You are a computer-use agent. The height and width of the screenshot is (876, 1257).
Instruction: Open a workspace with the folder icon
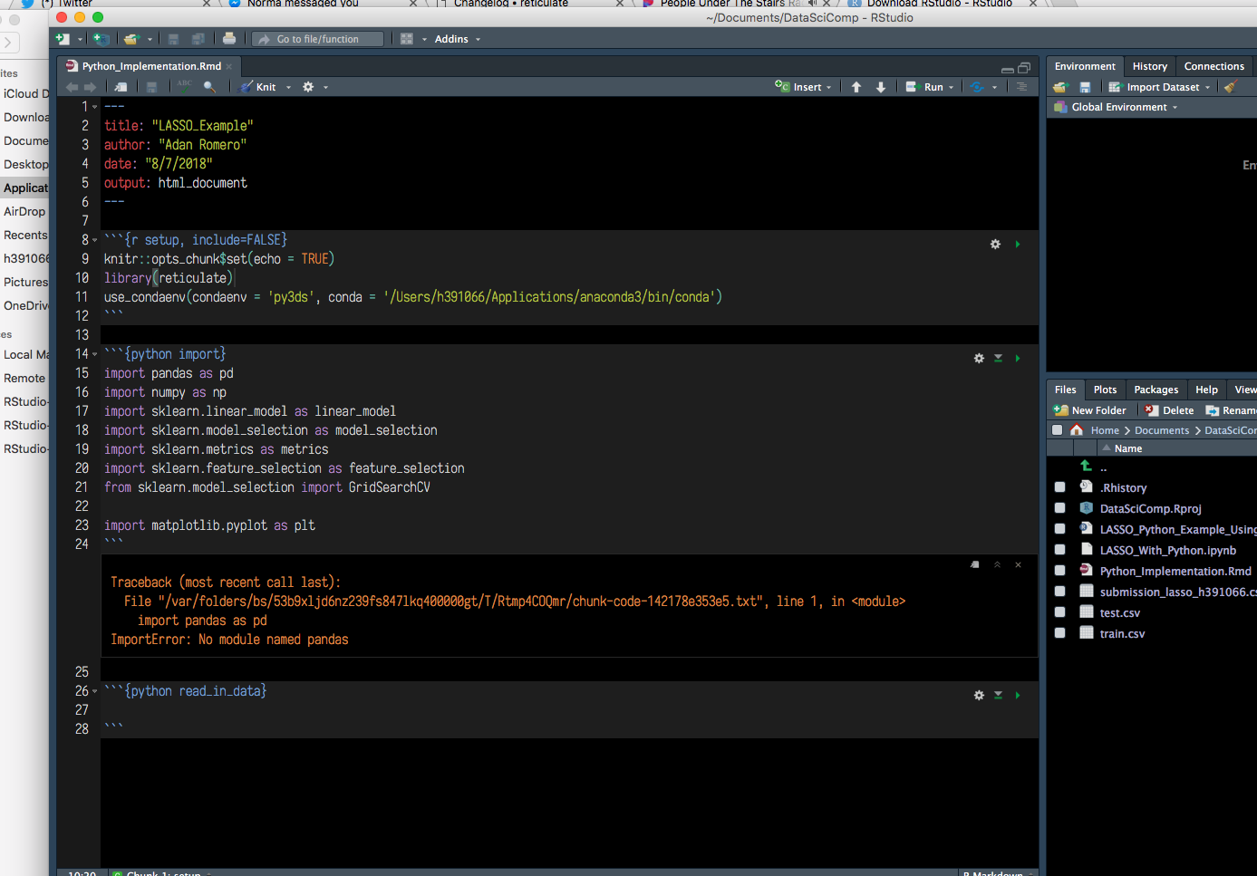click(x=1059, y=86)
